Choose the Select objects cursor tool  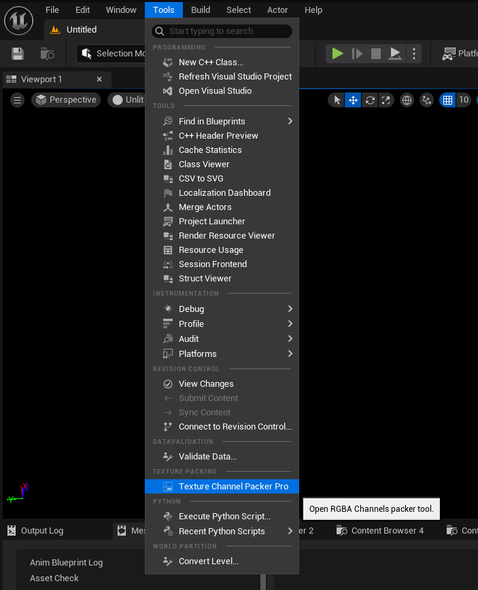pyautogui.click(x=337, y=100)
